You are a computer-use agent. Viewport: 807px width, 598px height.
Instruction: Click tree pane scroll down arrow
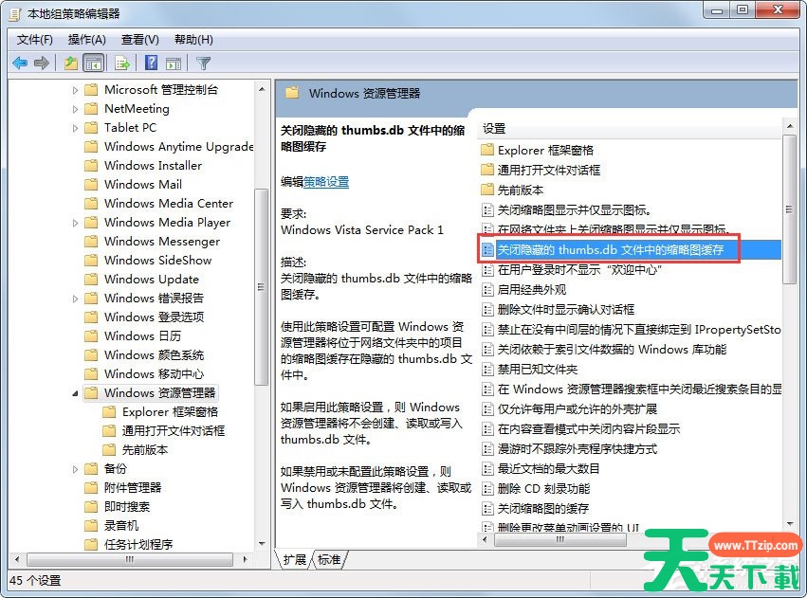[262, 543]
